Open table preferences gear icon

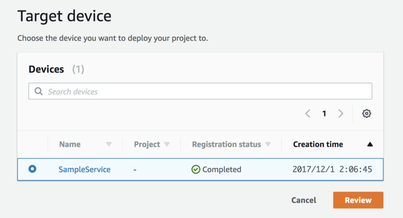tap(366, 113)
